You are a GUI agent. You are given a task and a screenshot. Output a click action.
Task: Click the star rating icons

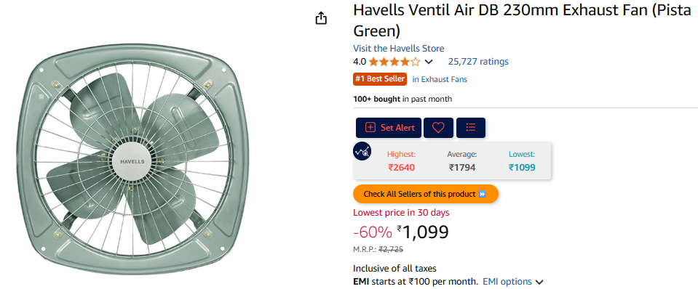[x=394, y=62]
